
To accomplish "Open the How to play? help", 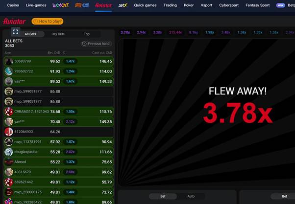I will [x=48, y=21].
